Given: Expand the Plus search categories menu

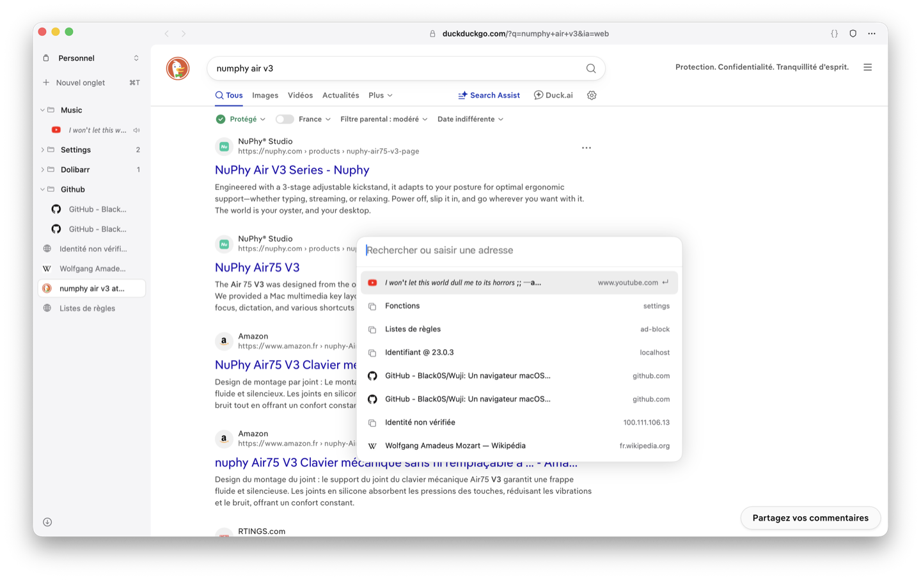Looking at the screenshot, I should (x=381, y=95).
